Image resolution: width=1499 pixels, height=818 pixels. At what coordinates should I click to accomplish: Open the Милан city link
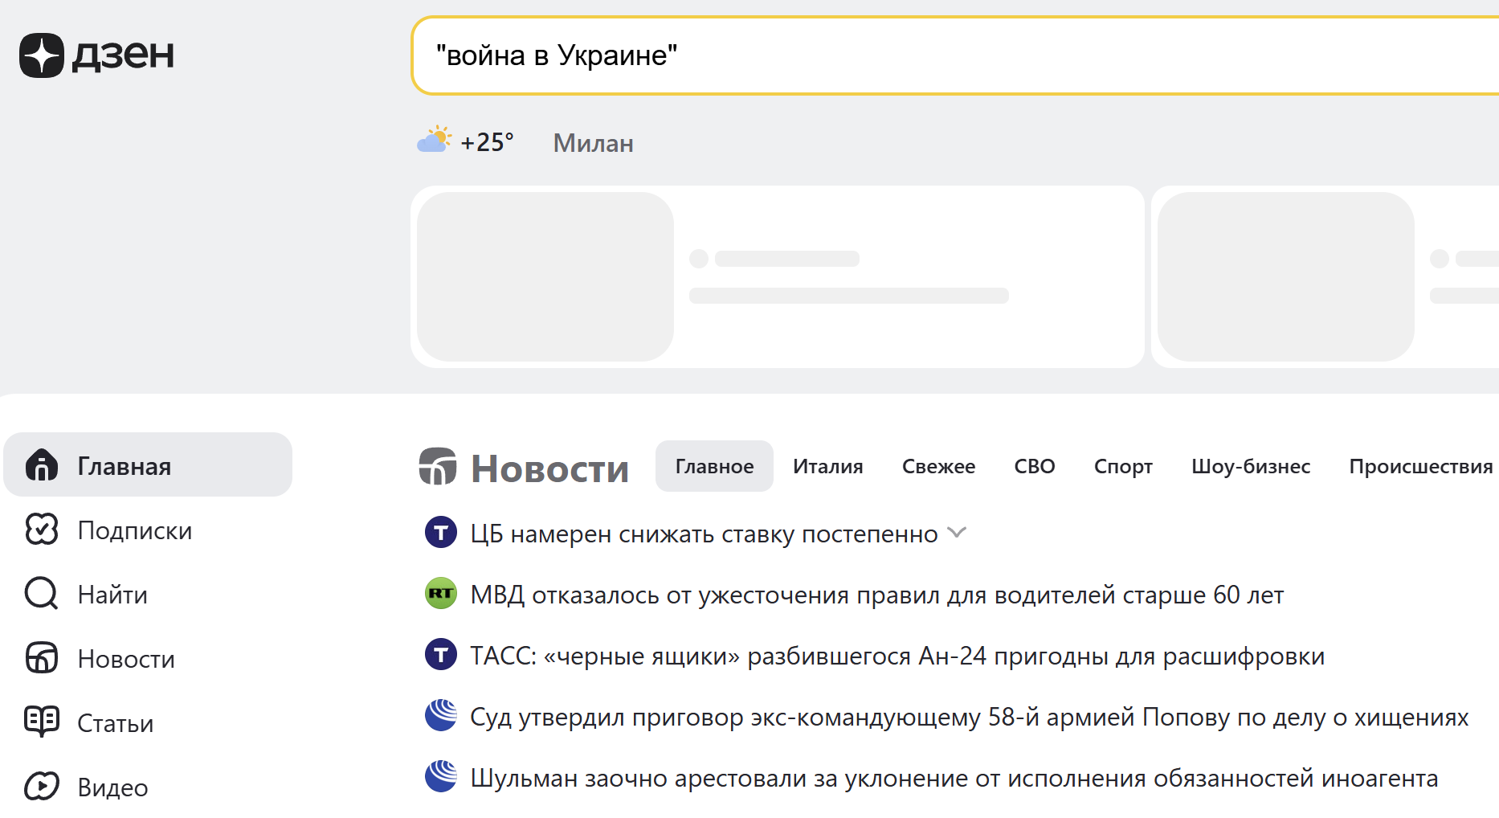click(x=593, y=143)
